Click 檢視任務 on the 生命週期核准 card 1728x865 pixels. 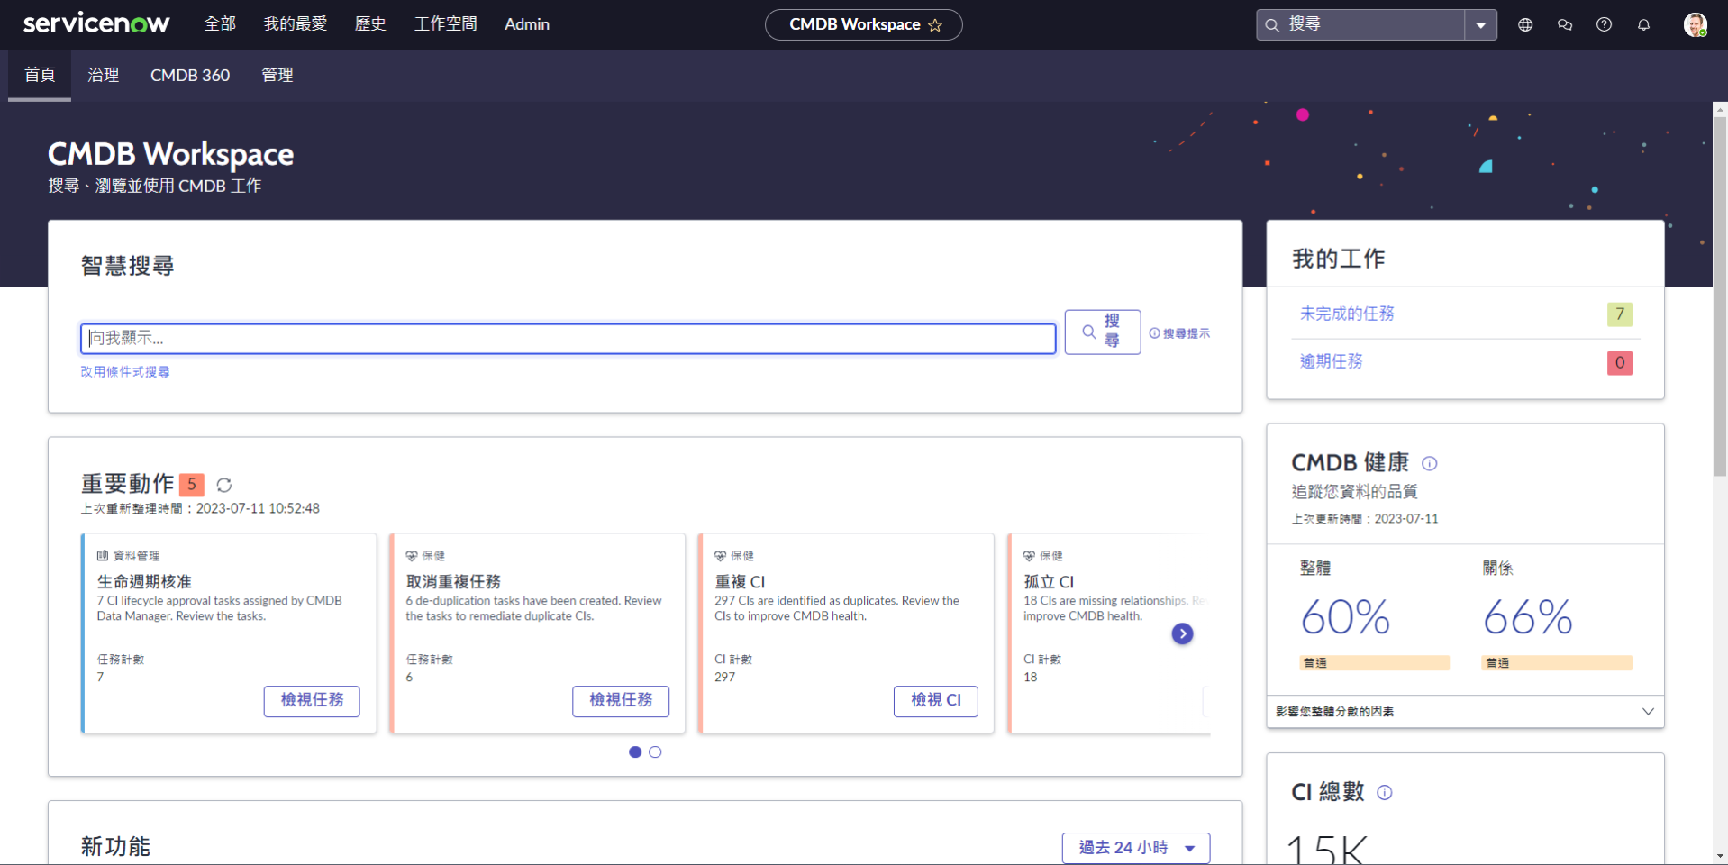tap(312, 701)
